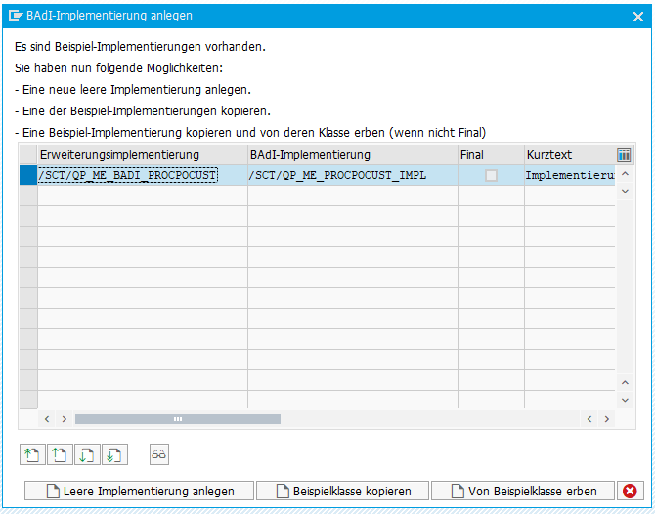Click vertical scrollbar down arrow at bottom
The width and height of the screenshot is (655, 514).
coord(625,400)
